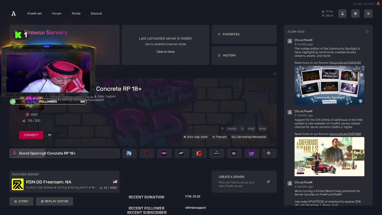
Task: Select the dark blue server icon
Action: tap(217, 153)
